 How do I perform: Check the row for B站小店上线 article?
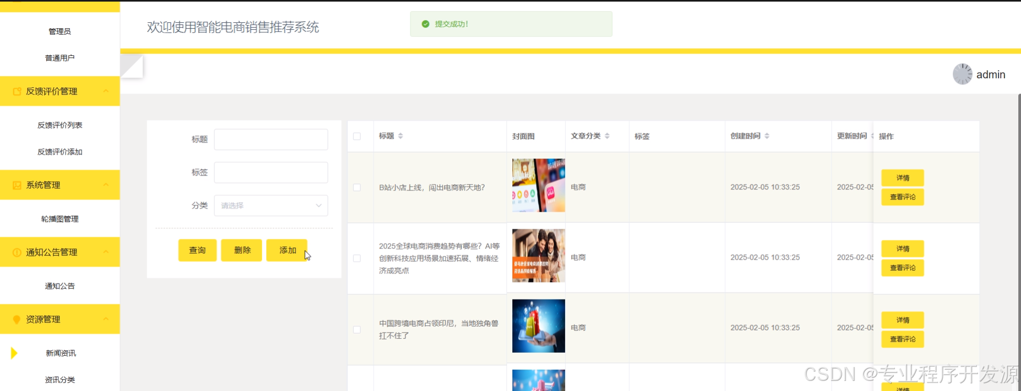(357, 188)
